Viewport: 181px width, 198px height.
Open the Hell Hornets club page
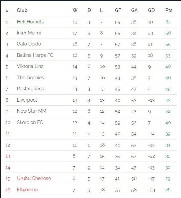point(30,22)
